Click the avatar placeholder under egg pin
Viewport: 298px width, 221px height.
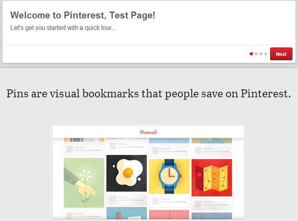click(113, 199)
